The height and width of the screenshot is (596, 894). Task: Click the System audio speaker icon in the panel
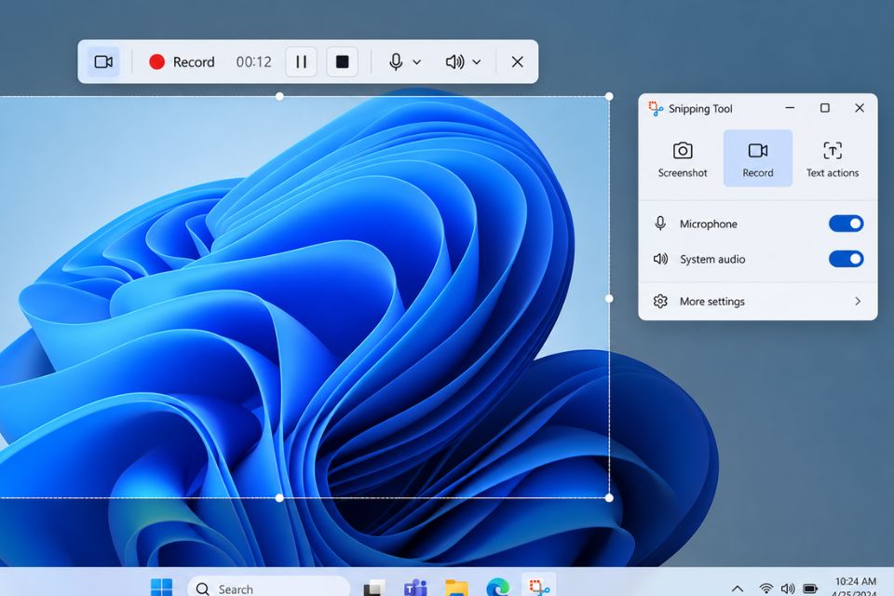660,259
